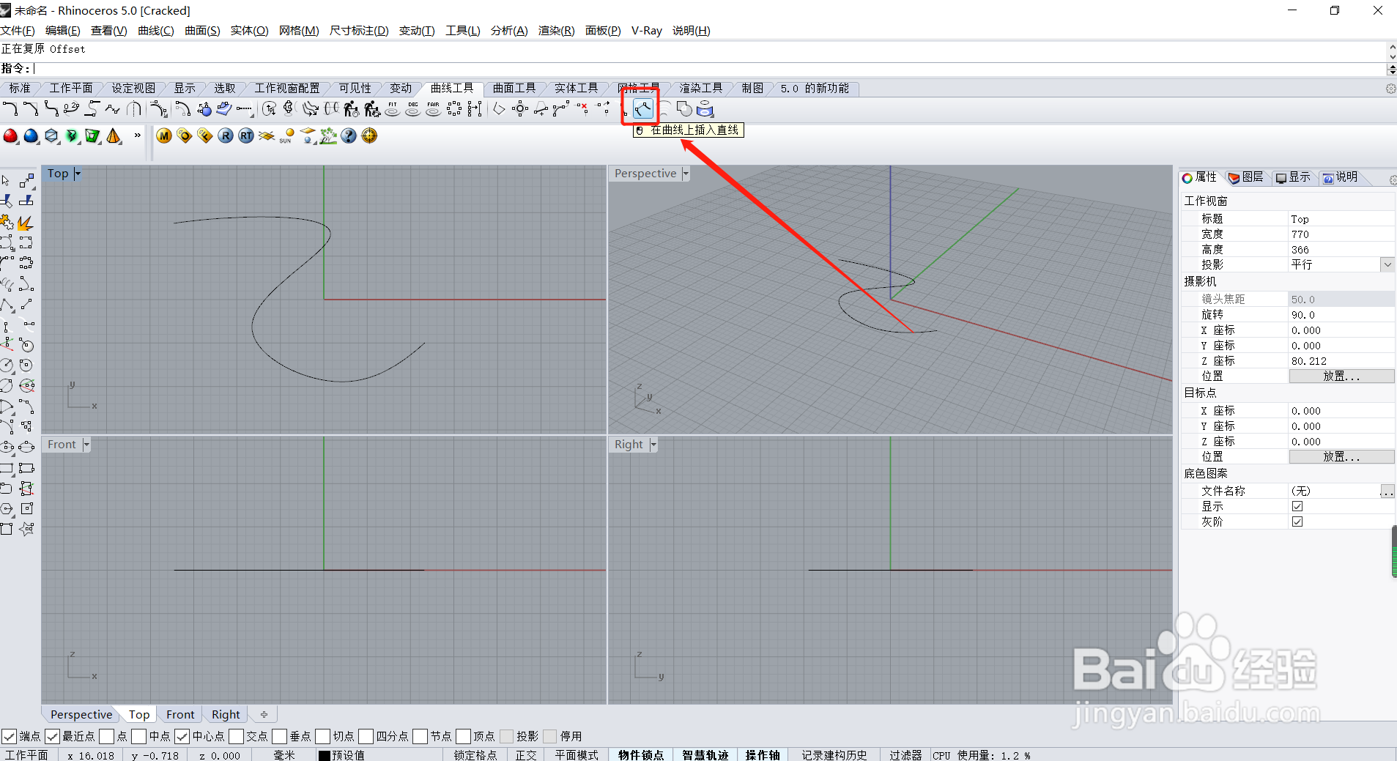Image resolution: width=1397 pixels, height=761 pixels.
Task: Click the V-Ray SUN light icon
Action: tap(287, 136)
